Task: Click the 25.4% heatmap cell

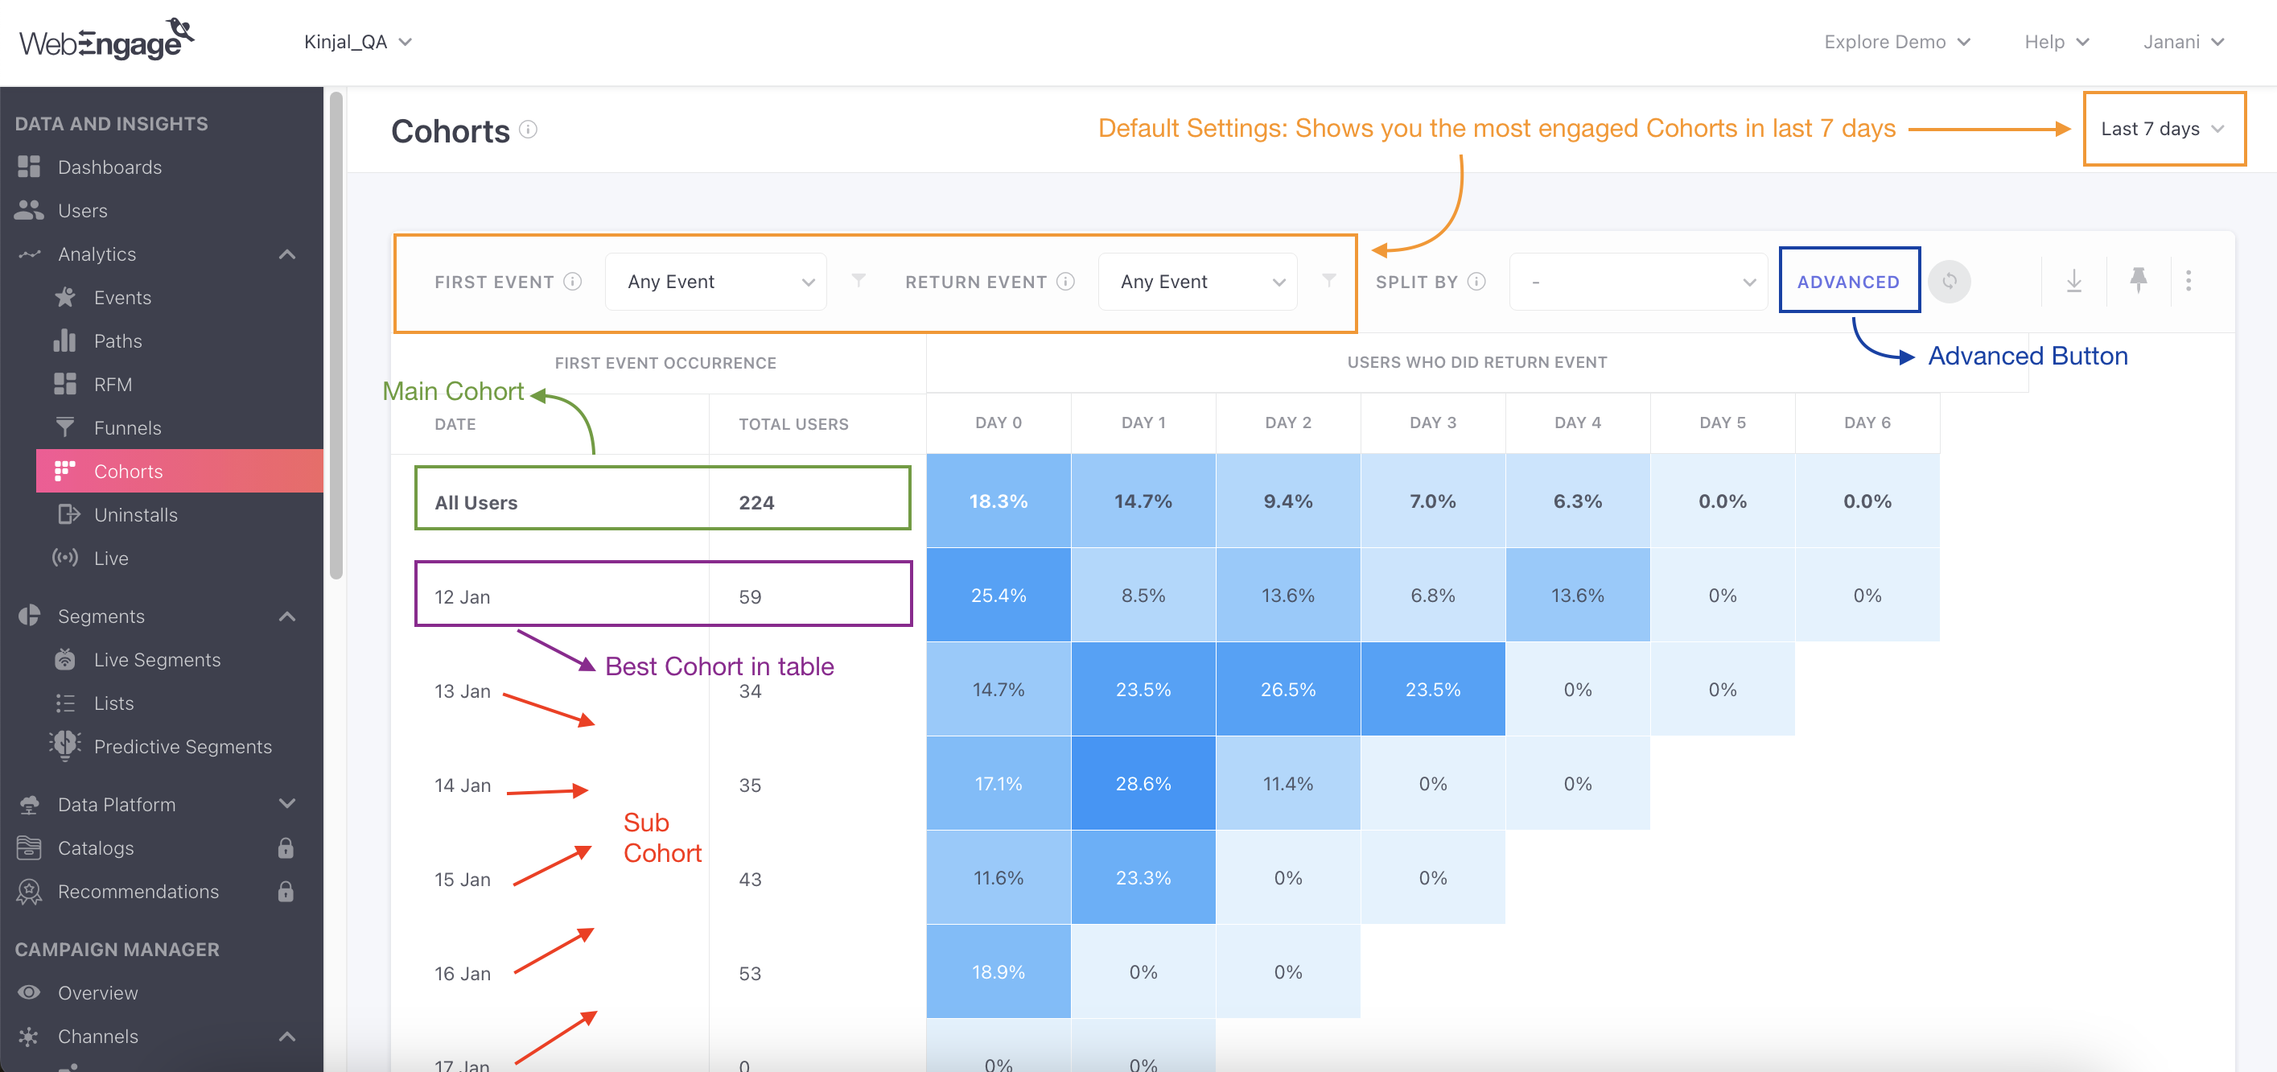Action: click(x=998, y=596)
